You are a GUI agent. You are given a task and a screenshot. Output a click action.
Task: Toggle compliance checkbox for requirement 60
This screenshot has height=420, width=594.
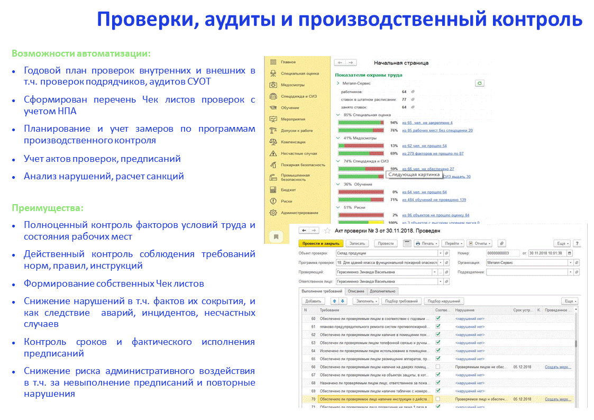tap(438, 318)
